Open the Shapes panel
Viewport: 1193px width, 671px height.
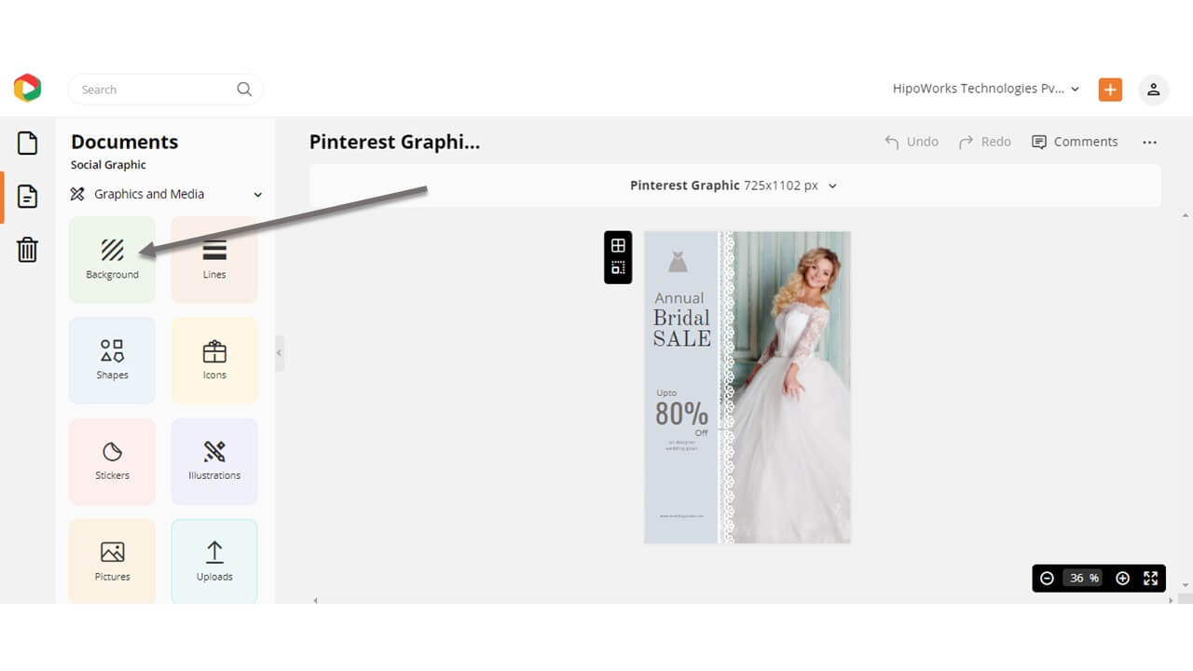click(x=112, y=360)
